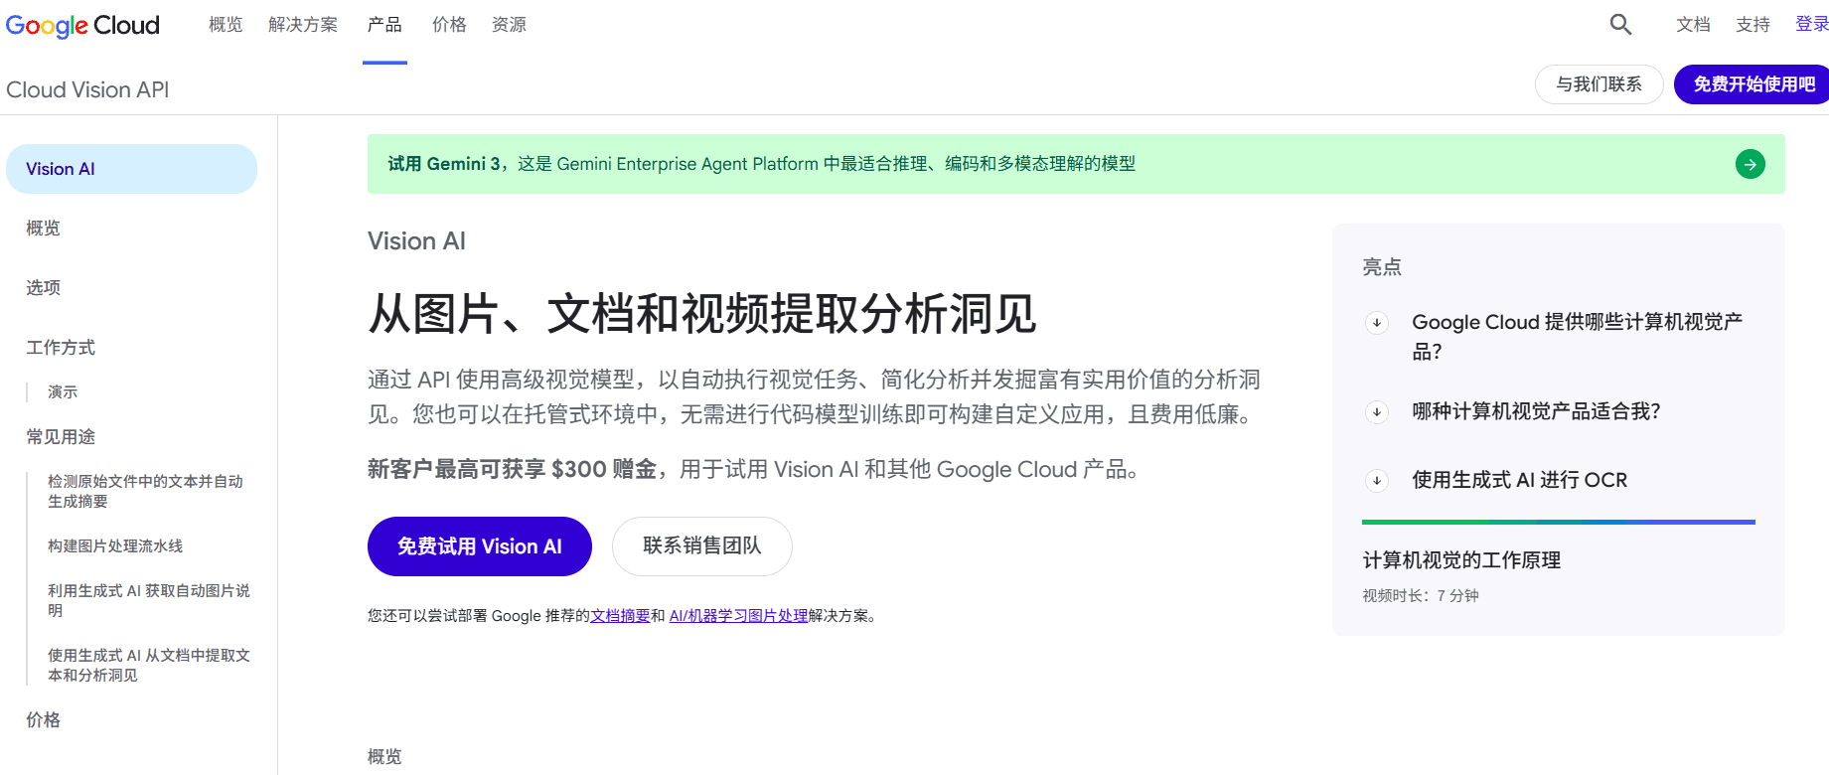Image resolution: width=1829 pixels, height=775 pixels.
Task: Click the 新客户最高可获享 $300 赠金 text
Action: tap(512, 469)
